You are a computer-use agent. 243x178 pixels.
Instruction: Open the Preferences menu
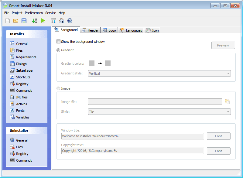34,13
